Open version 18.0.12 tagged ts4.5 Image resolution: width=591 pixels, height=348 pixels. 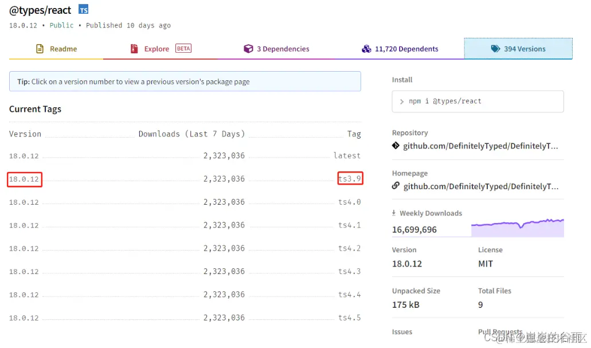click(x=24, y=318)
